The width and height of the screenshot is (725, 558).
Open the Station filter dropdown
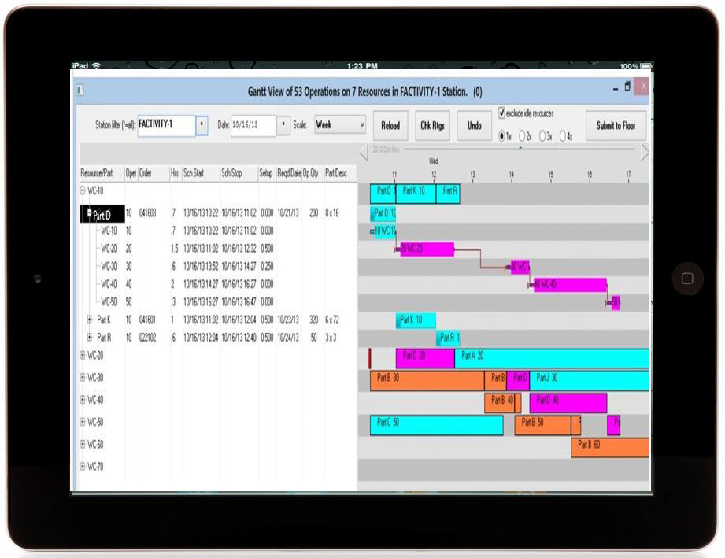pos(200,124)
